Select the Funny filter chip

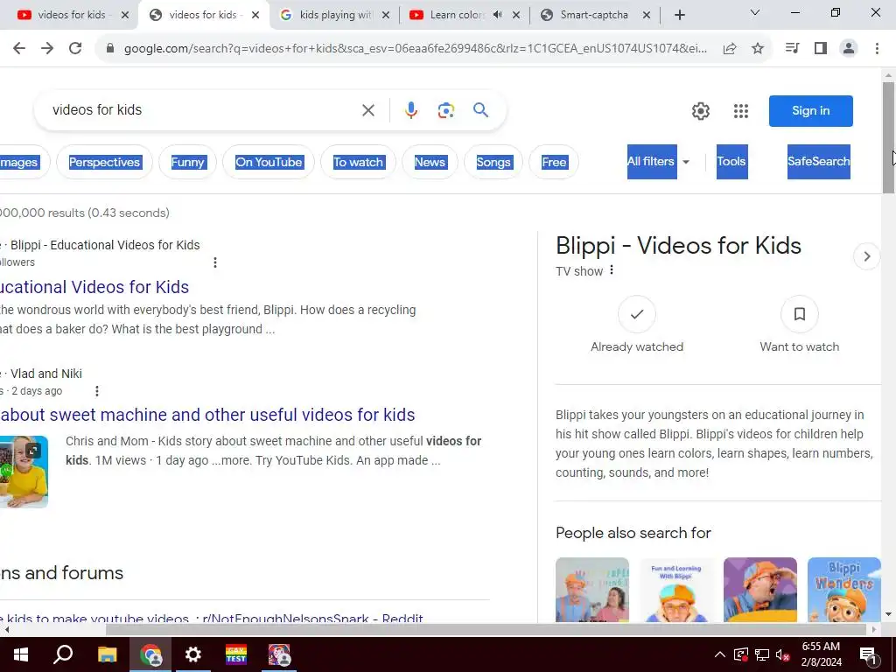click(187, 162)
